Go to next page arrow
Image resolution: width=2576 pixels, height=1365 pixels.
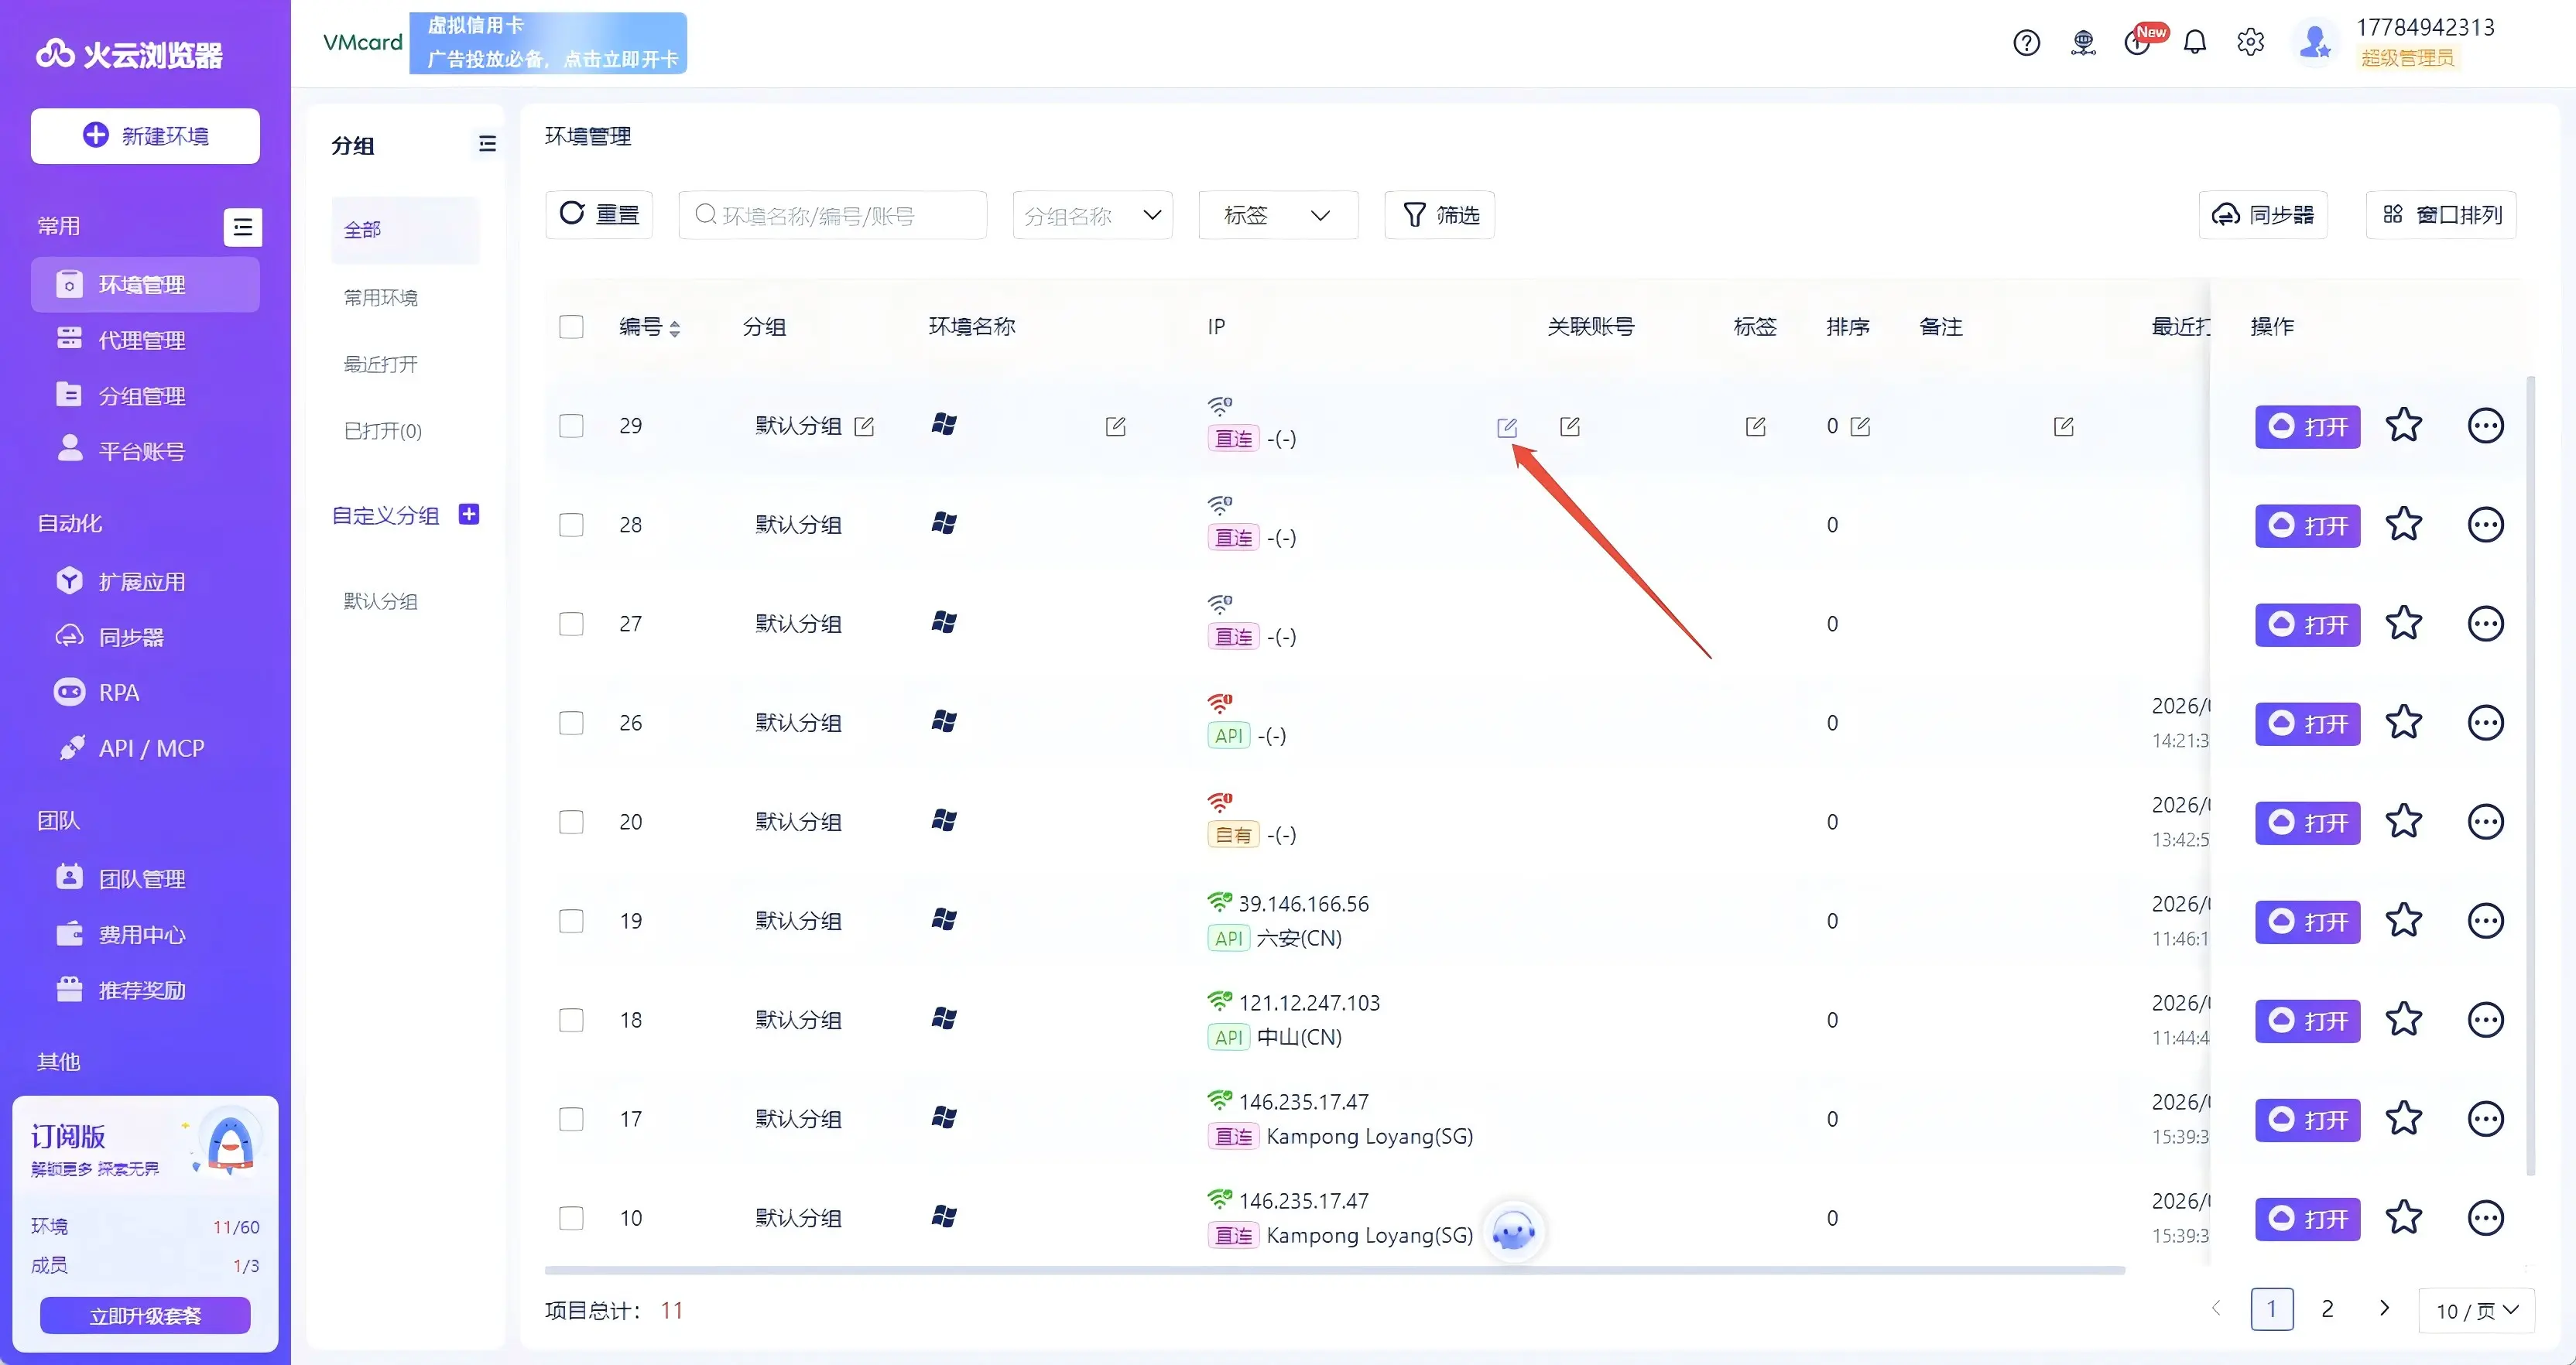point(2384,1308)
